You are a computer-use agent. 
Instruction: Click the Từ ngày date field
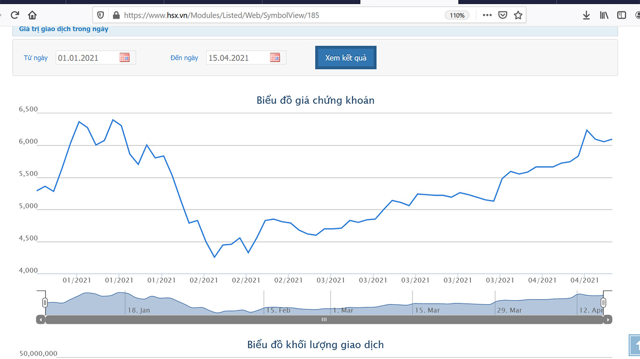[x=87, y=58]
